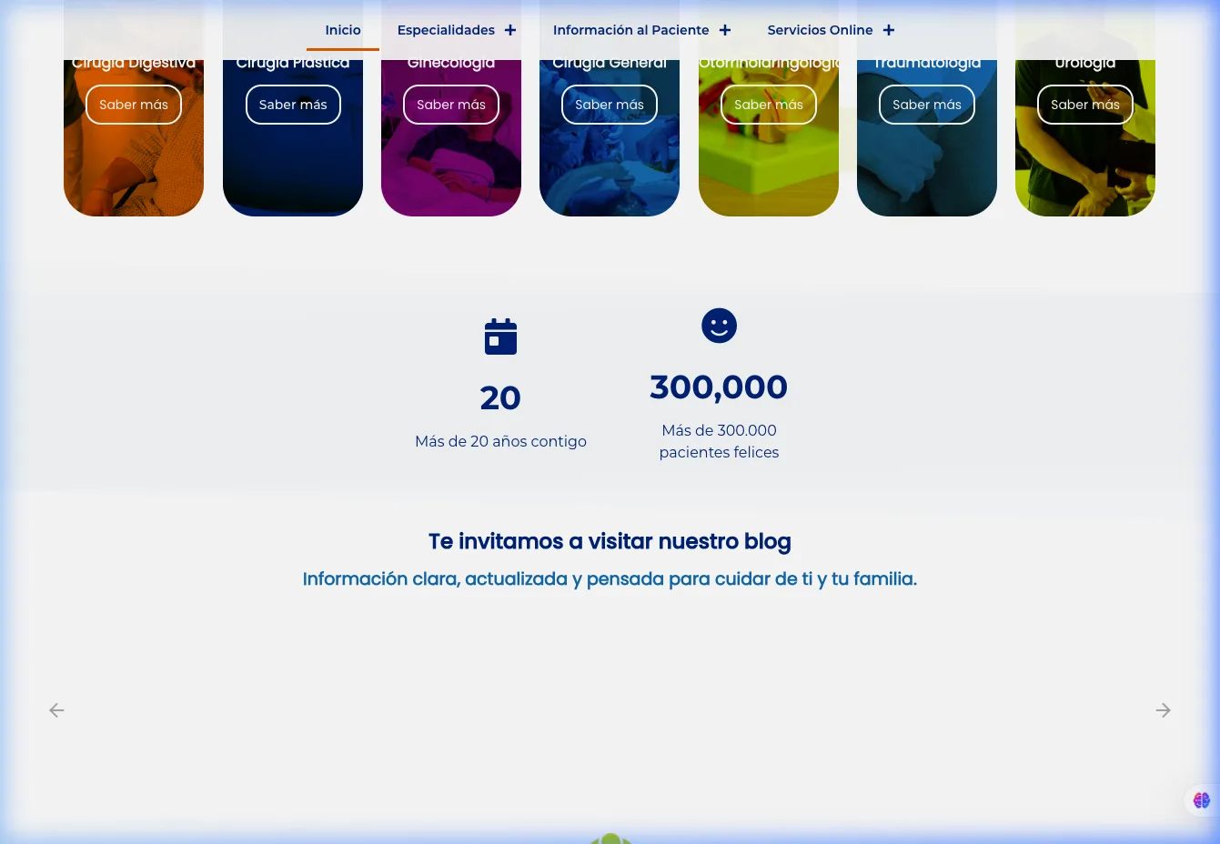Expand the Especialidades dropdown plus sign

[x=509, y=30]
